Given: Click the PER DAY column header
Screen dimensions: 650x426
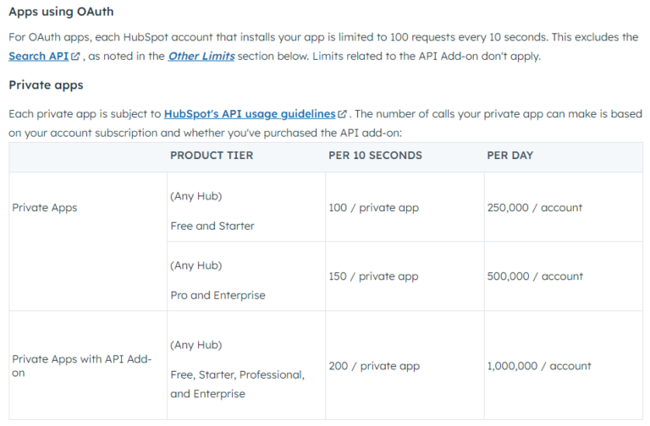Looking at the screenshot, I should pyautogui.click(x=510, y=156).
